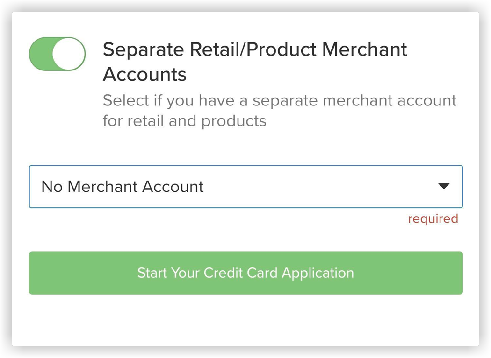Click the 'for retail and products' text
This screenshot has width=491, height=358.
coord(184,121)
